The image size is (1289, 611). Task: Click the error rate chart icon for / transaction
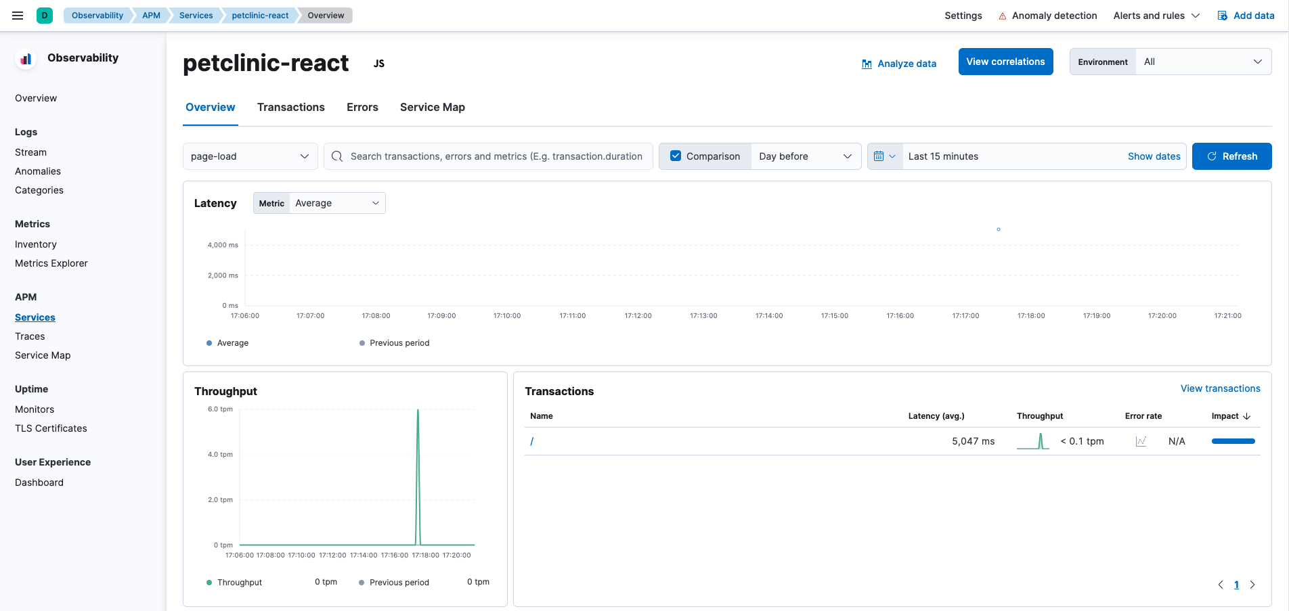(1141, 441)
